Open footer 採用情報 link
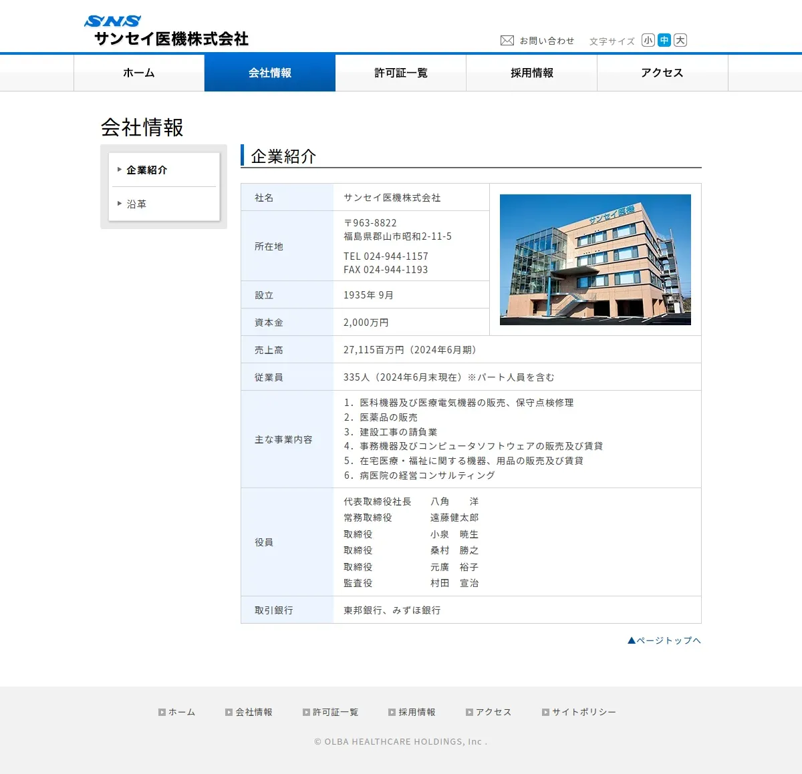Viewport: 802px width, 774px height. click(412, 713)
